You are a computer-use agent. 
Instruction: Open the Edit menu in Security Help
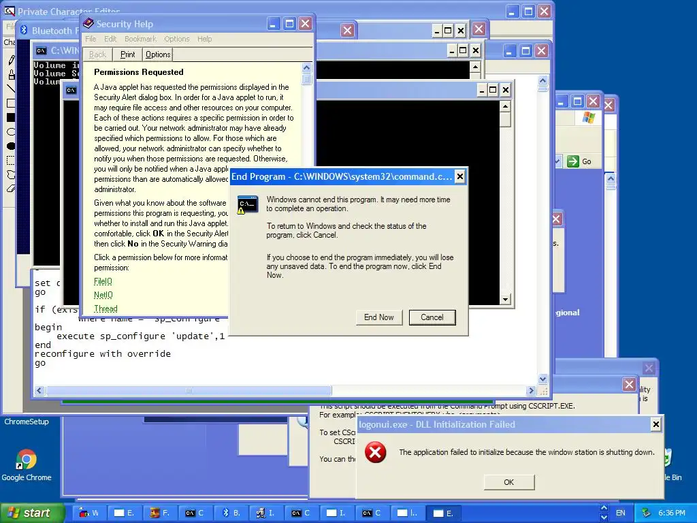pyautogui.click(x=110, y=39)
